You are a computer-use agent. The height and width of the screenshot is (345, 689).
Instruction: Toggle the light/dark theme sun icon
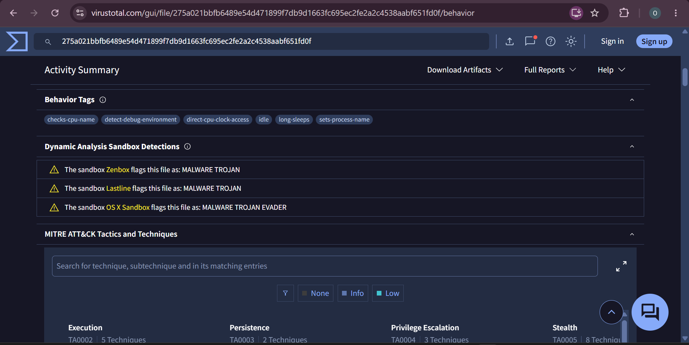[x=571, y=41]
